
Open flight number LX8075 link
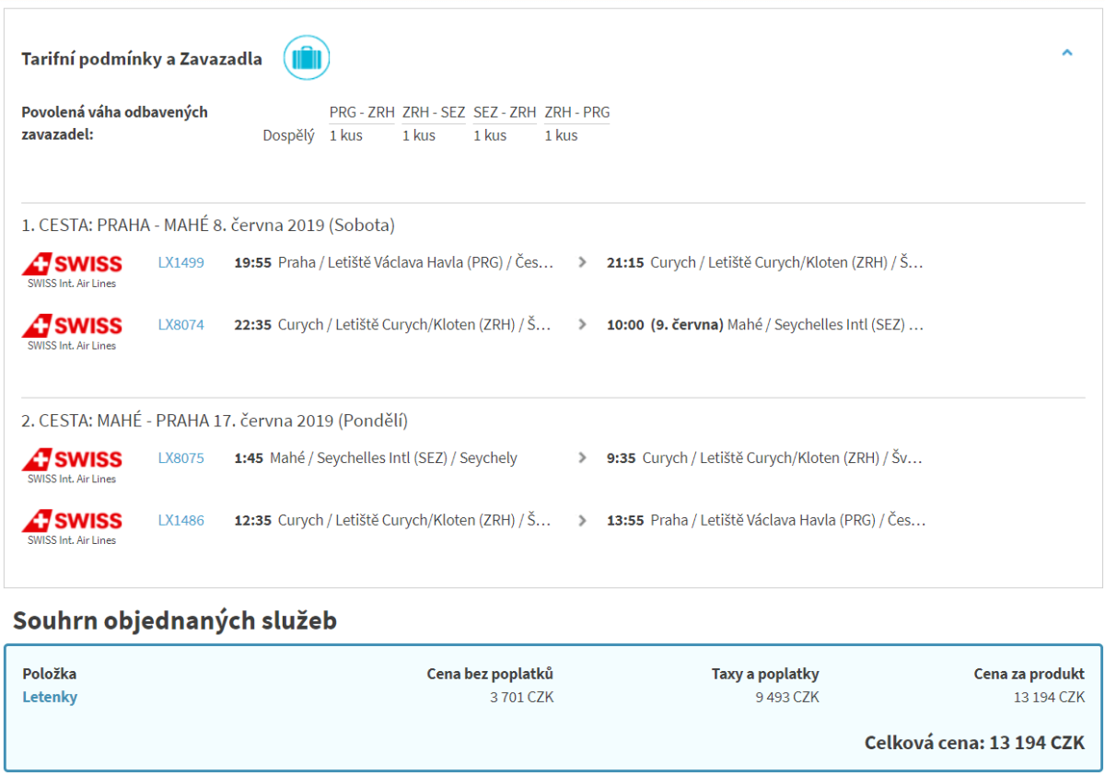180,458
